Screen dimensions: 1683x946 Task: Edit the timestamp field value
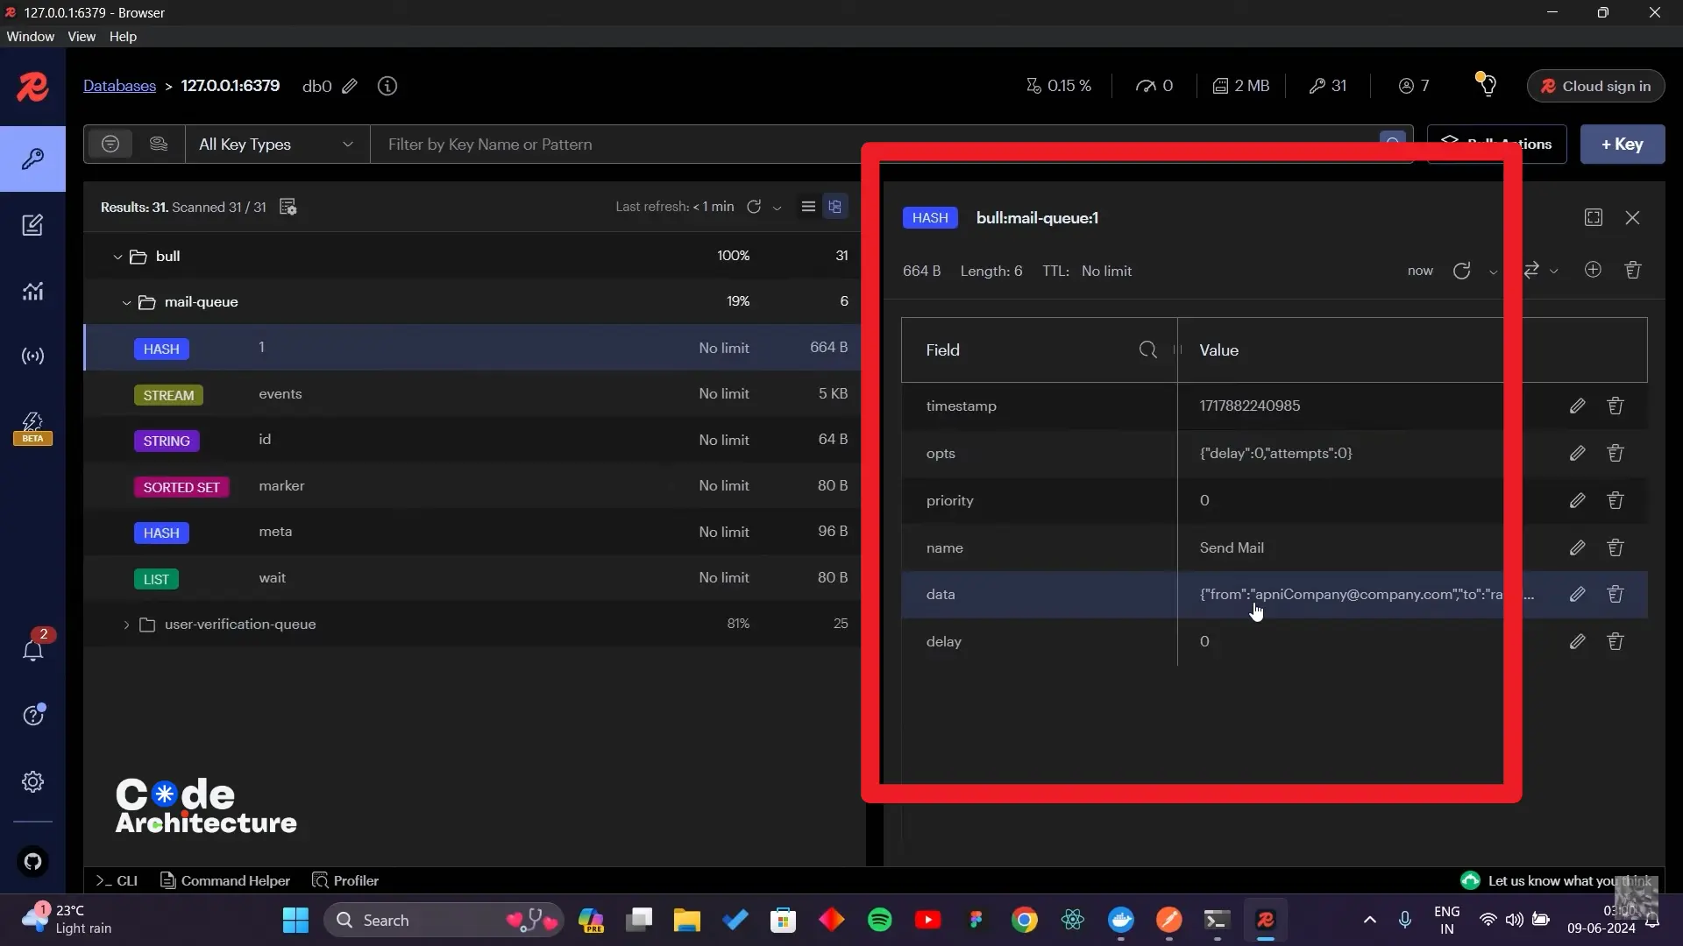[x=1577, y=406]
